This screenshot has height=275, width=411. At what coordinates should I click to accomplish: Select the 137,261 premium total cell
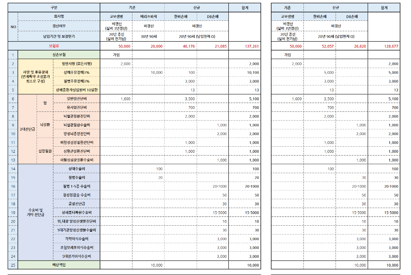pyautogui.click(x=245, y=46)
